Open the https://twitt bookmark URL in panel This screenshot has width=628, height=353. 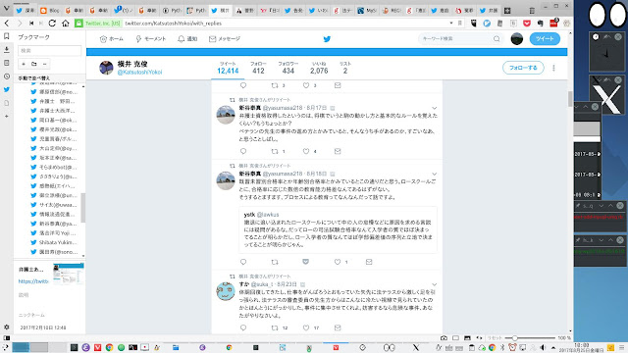click(x=33, y=281)
